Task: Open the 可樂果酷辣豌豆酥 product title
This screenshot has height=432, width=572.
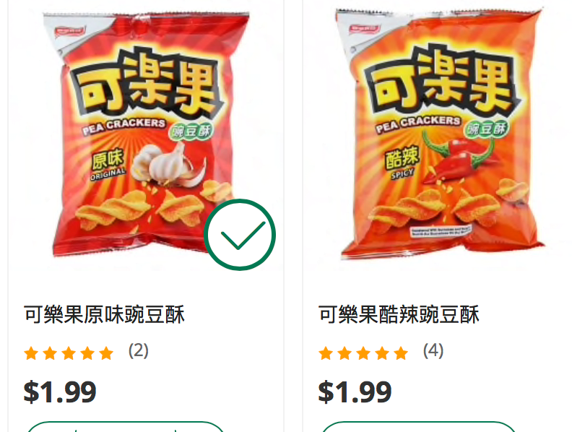Action: click(399, 314)
